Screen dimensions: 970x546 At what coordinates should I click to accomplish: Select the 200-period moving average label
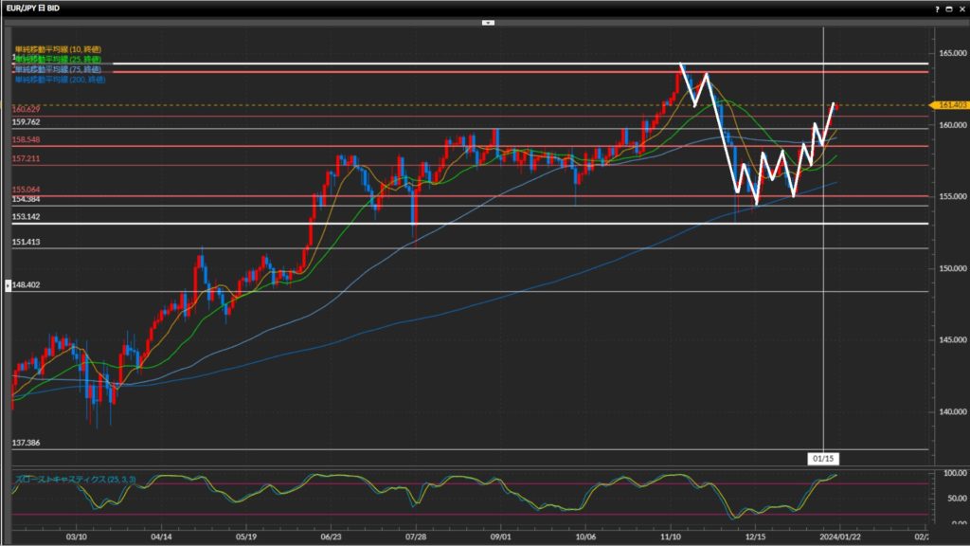(60, 80)
